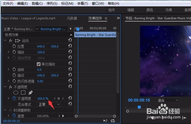Toggle 防闪烁滤镜 animation stopwatch
The height and width of the screenshot is (124, 191).
[x=14, y=81]
